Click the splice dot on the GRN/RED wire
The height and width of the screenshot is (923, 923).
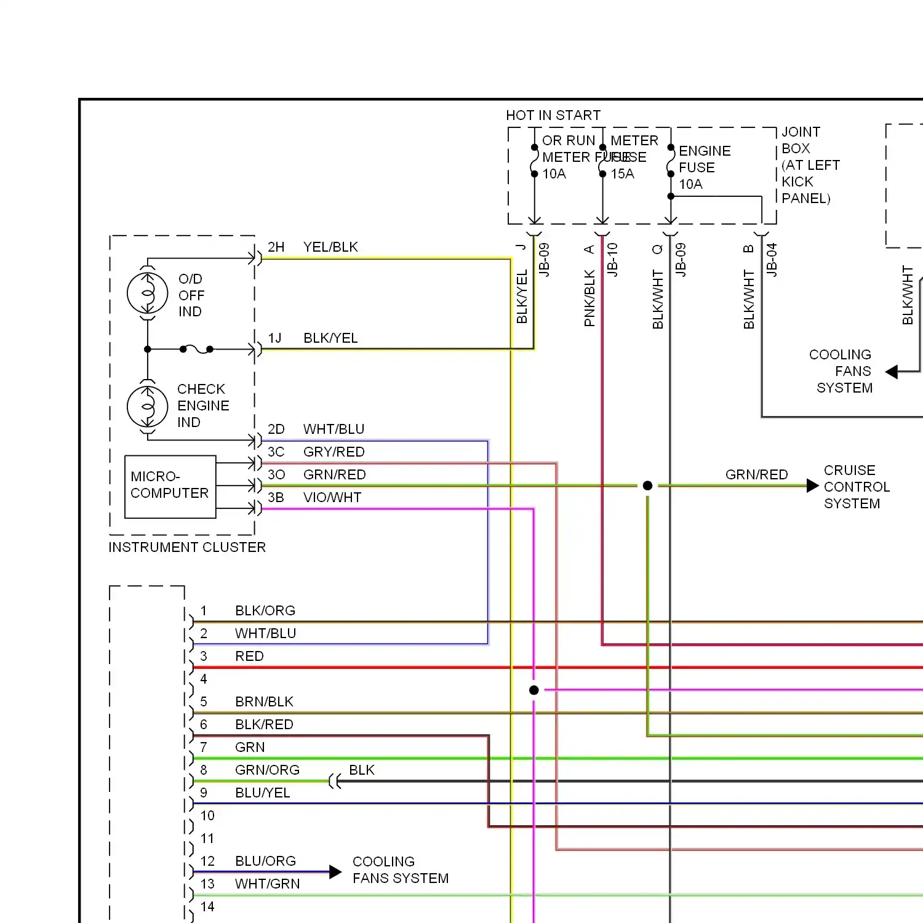point(647,485)
